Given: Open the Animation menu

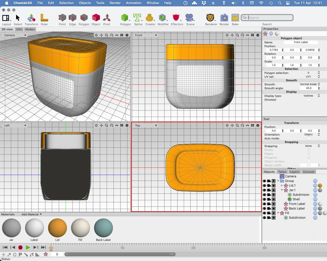Looking at the screenshot, I should point(134,3).
